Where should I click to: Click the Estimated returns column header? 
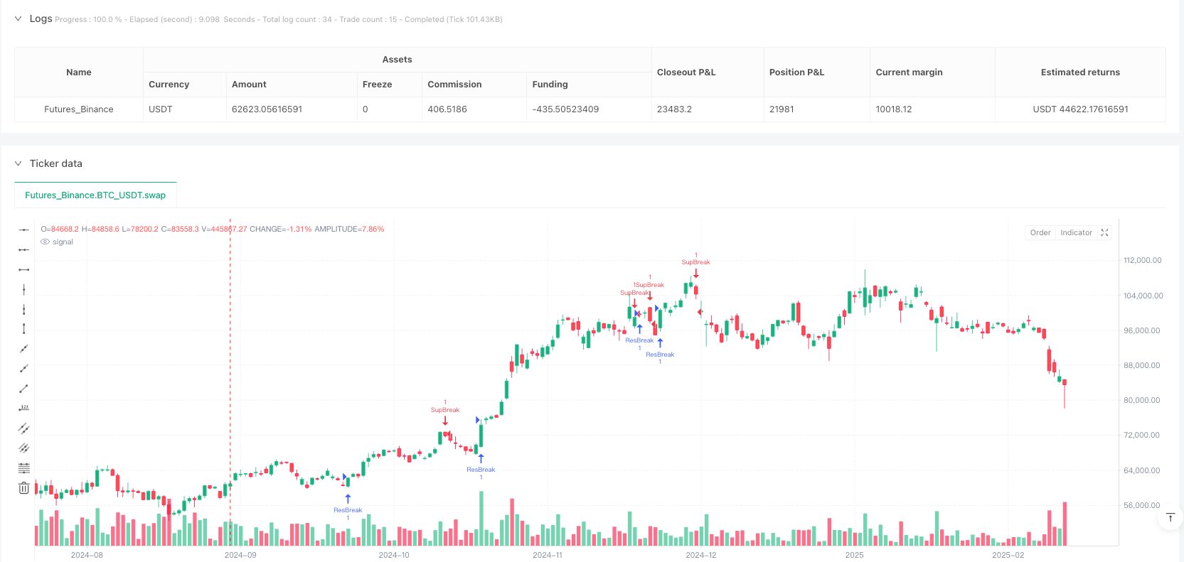pos(1079,72)
